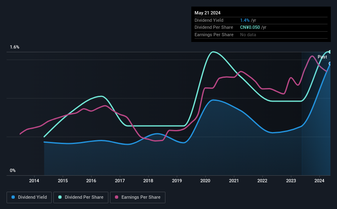Click the 2020 x-axis label
337x209 pixels.
[205, 181]
